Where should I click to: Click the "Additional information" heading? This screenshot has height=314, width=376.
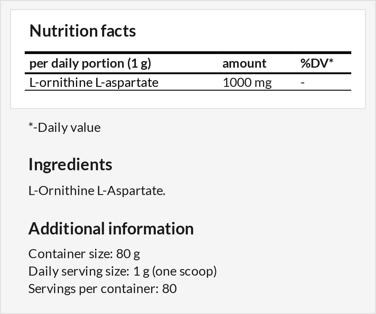pos(111,229)
